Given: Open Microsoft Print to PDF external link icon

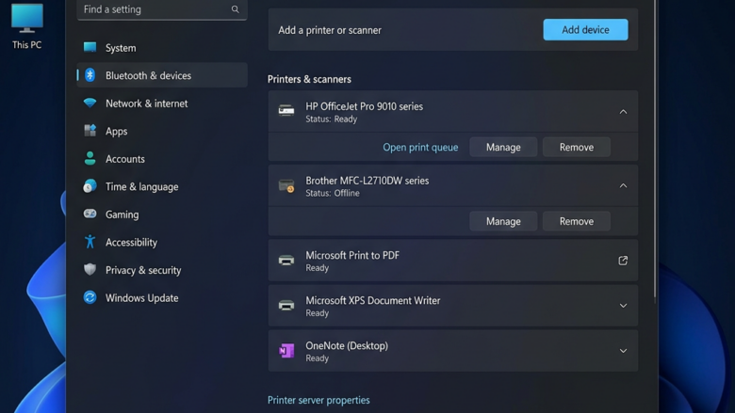Looking at the screenshot, I should tap(623, 261).
